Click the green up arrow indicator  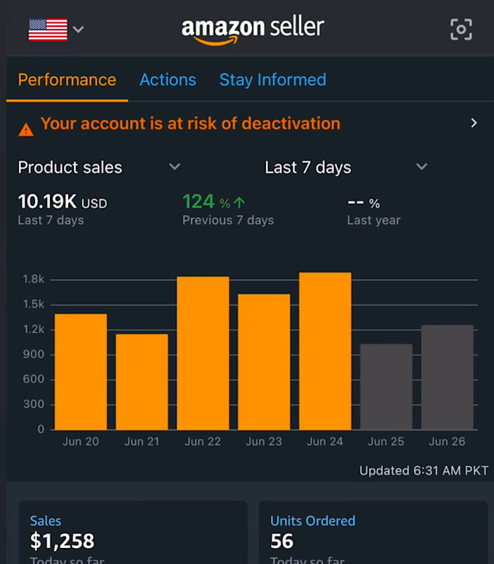pyautogui.click(x=240, y=203)
